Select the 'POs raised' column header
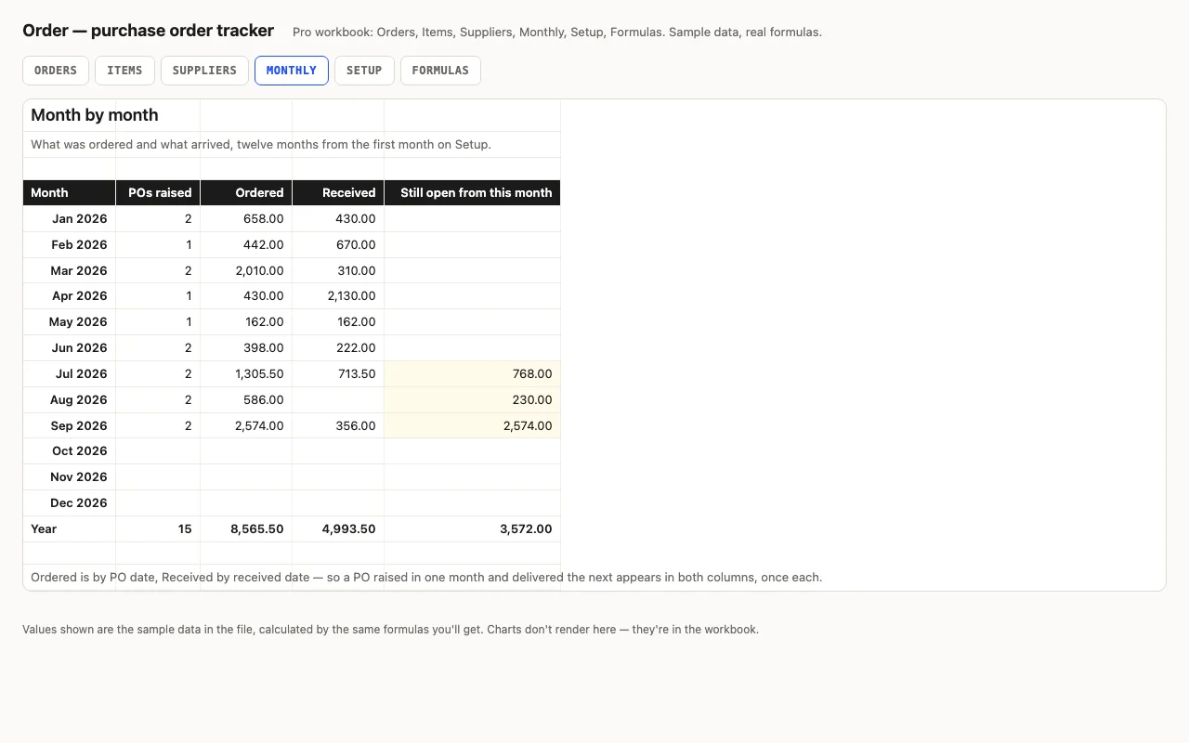This screenshot has height=743, width=1189. [x=158, y=192]
